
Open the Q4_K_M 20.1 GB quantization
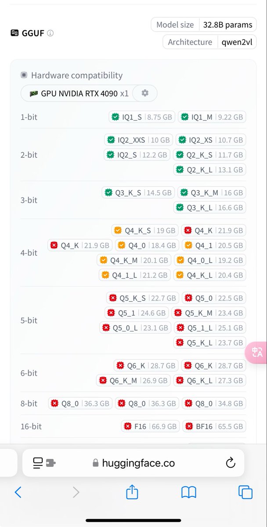[x=134, y=260]
